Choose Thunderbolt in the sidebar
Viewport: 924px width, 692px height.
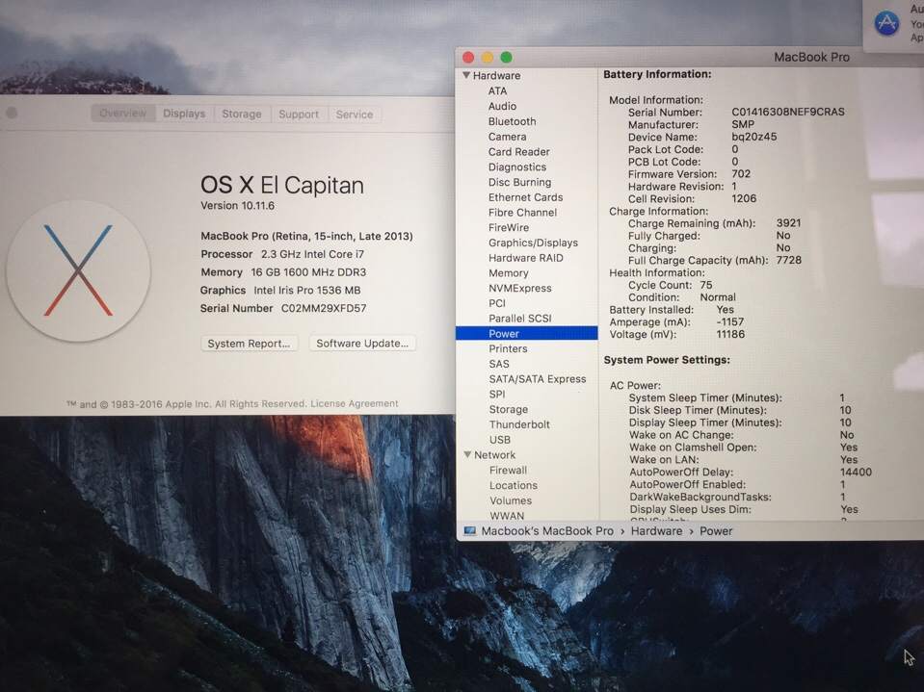[x=519, y=424]
